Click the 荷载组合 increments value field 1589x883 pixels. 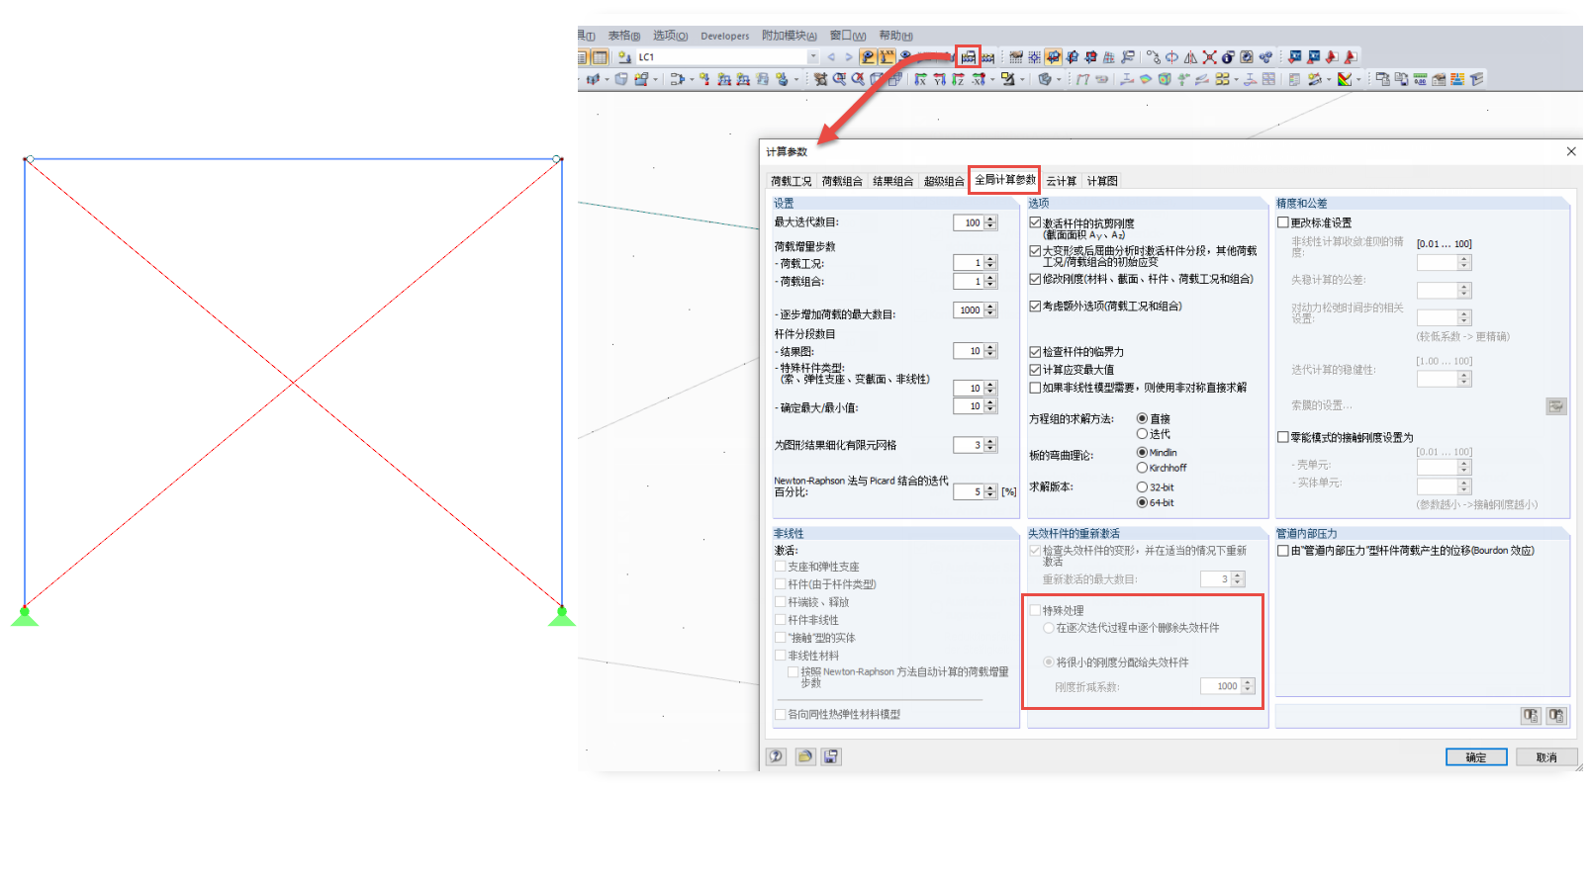pyautogui.click(x=968, y=282)
